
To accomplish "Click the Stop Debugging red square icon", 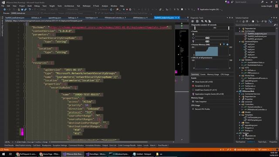I will tap(127, 10).
